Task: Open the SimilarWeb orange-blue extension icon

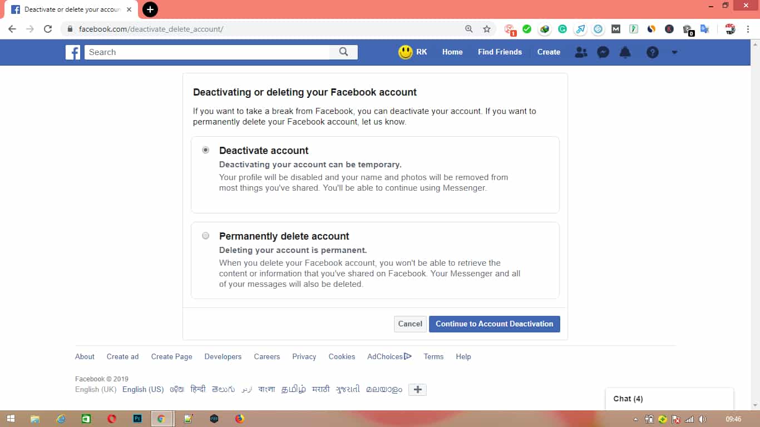Action: tap(652, 29)
